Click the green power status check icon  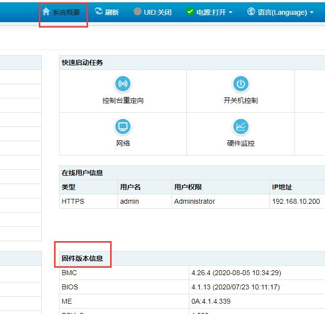point(190,11)
